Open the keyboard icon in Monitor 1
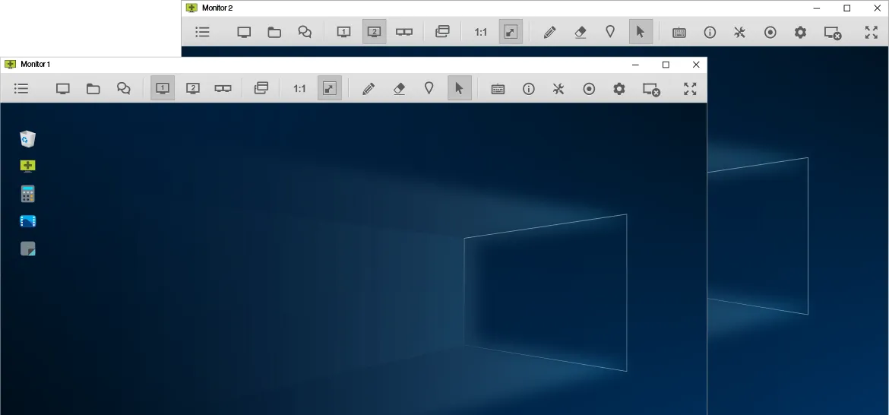The image size is (889, 415). click(x=498, y=89)
